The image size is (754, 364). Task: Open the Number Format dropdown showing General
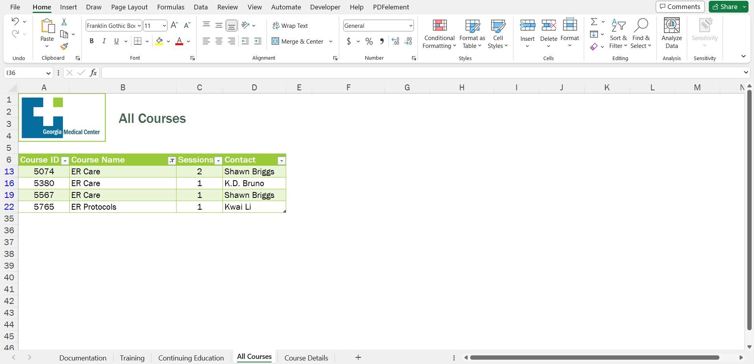point(410,26)
